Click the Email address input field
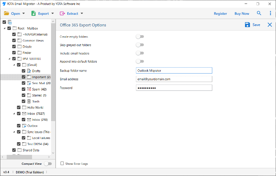 174,79
